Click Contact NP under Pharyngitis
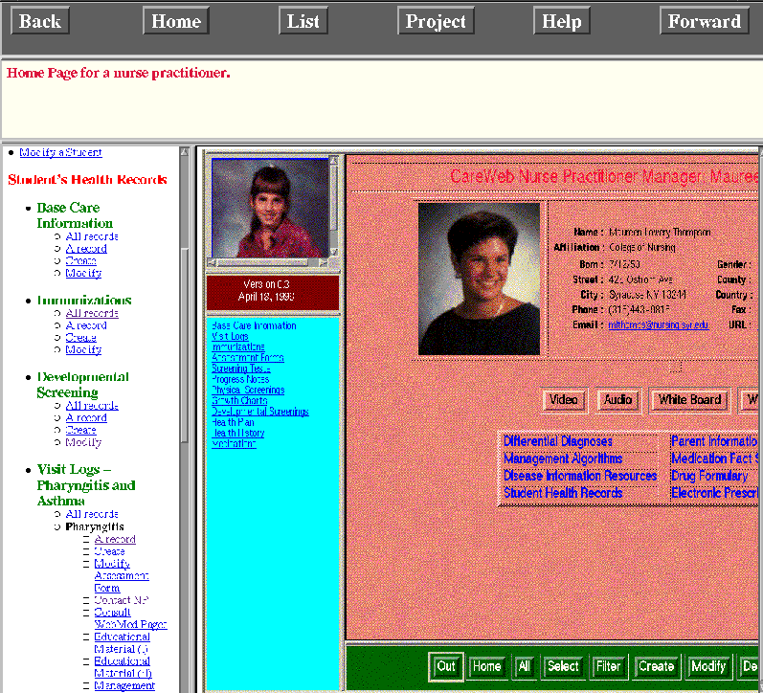Screen dimensions: 763x693 [x=122, y=600]
